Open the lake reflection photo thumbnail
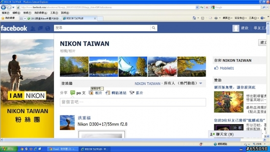Viewport: 270px width, 152px height. click(103, 67)
